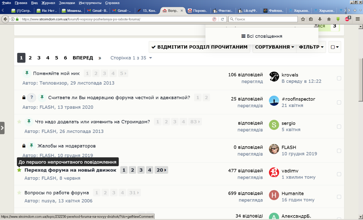The width and height of the screenshot is (363, 220).
Task: Open Всі сповіщення link
Action: point(262,36)
